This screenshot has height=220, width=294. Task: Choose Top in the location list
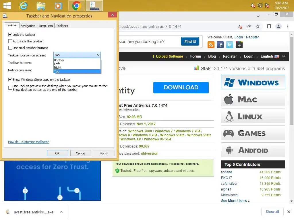tap(77, 71)
